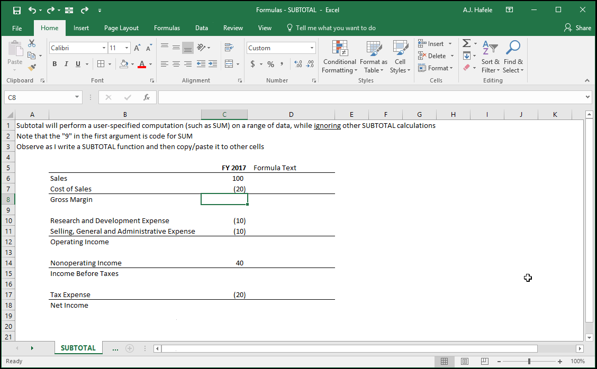This screenshot has width=597, height=369.
Task: Open the File tab
Action: (x=17, y=28)
